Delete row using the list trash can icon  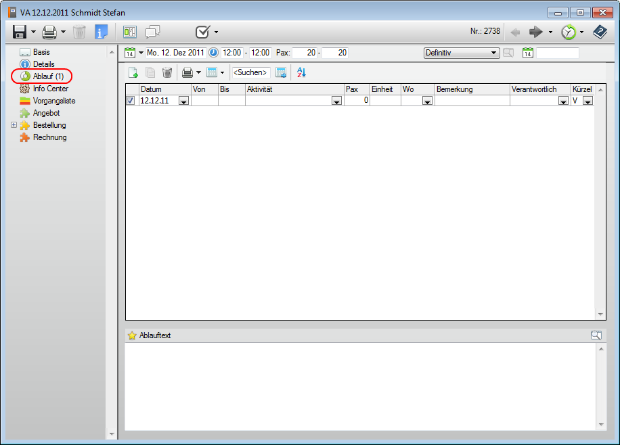(167, 72)
